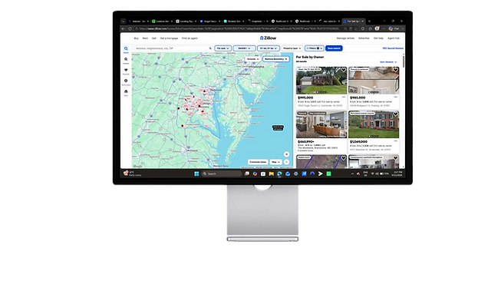
Task: Open the Get a mortgage menu
Action: (x=169, y=38)
